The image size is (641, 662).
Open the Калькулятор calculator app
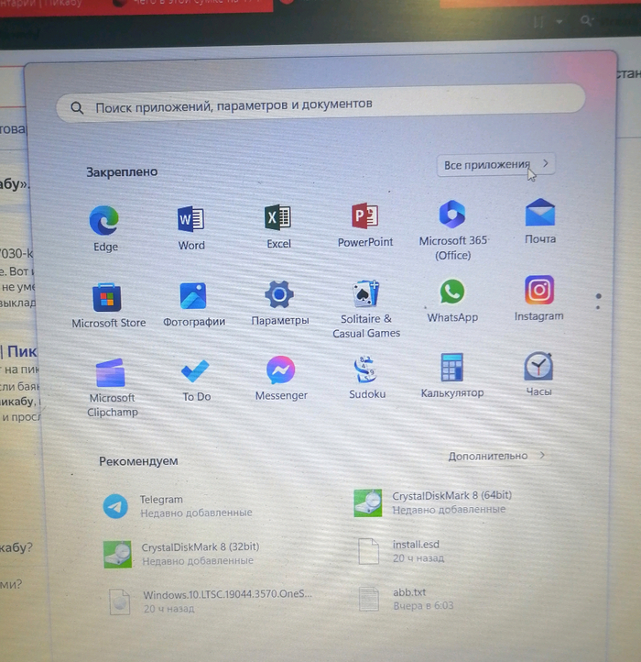coord(452,369)
